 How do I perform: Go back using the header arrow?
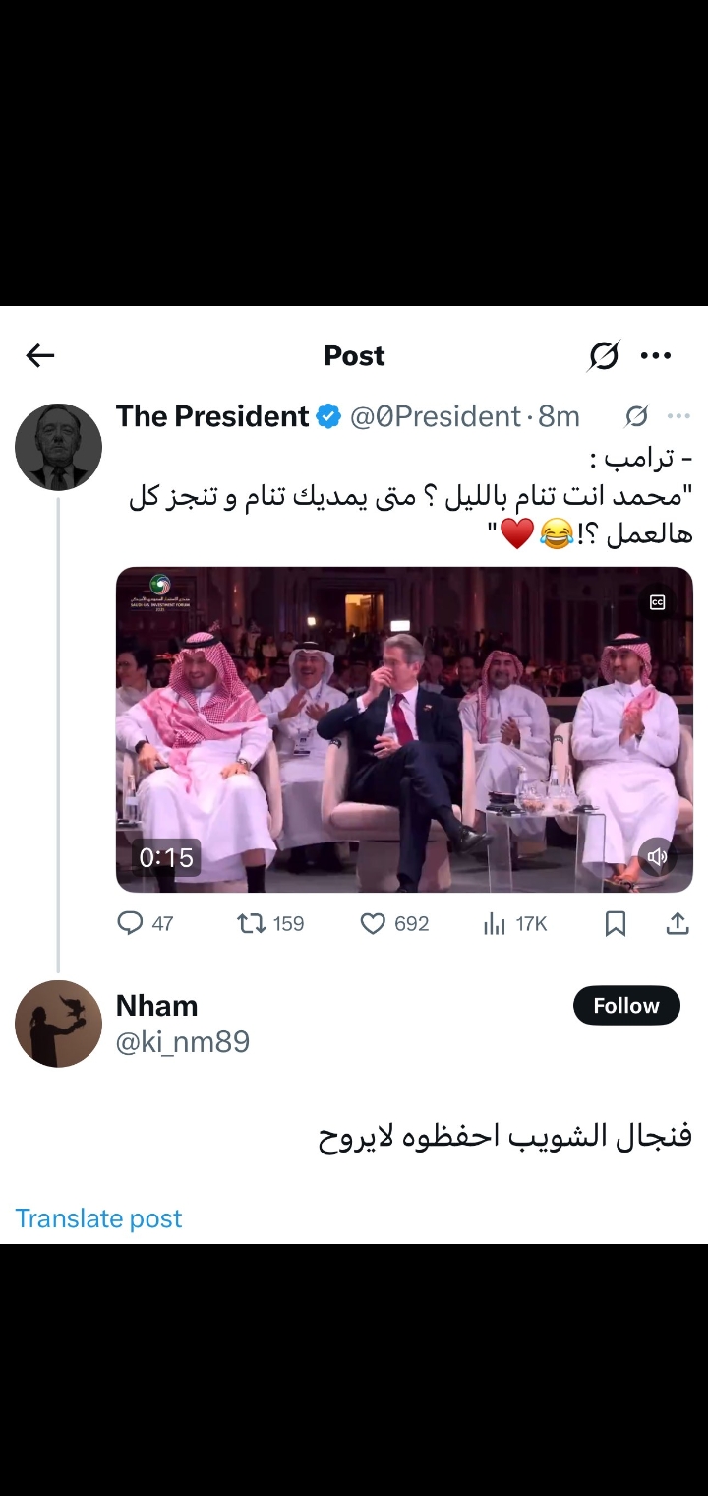40,356
